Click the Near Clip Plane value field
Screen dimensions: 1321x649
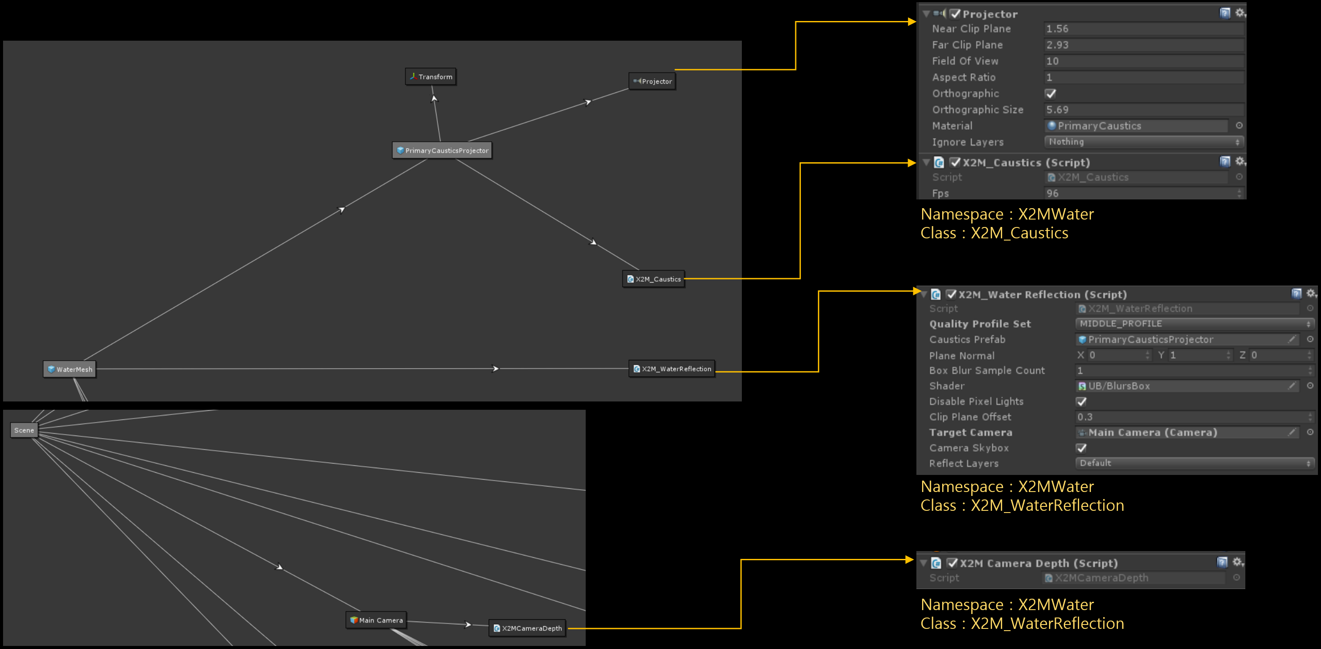pos(1143,29)
